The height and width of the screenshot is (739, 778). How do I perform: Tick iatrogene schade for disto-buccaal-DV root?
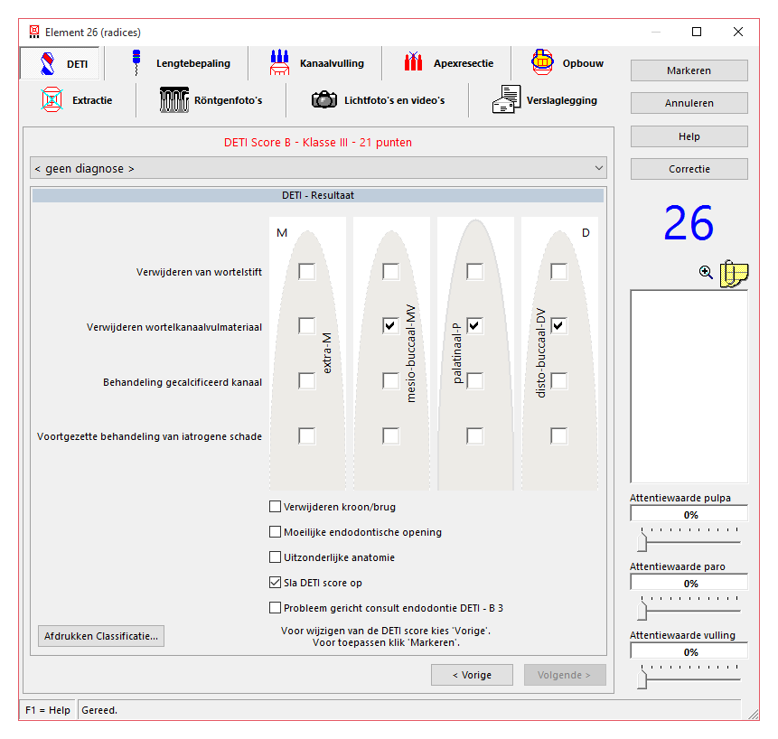tap(558, 435)
